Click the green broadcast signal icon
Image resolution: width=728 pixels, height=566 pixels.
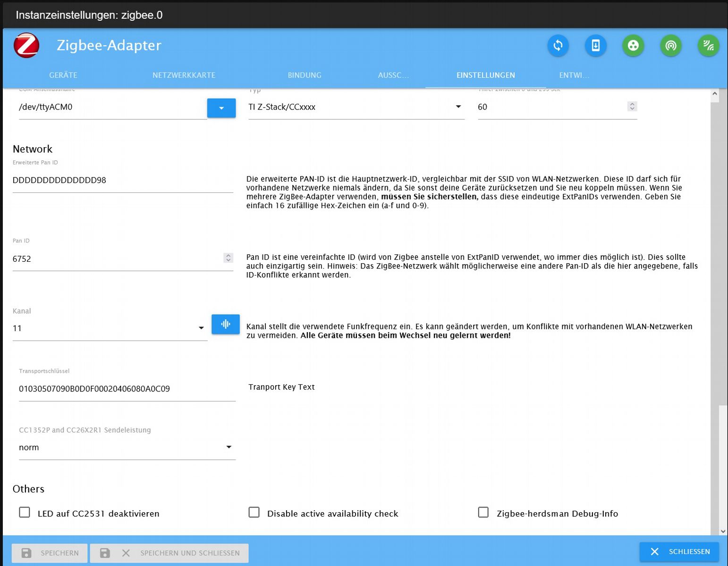pos(671,45)
